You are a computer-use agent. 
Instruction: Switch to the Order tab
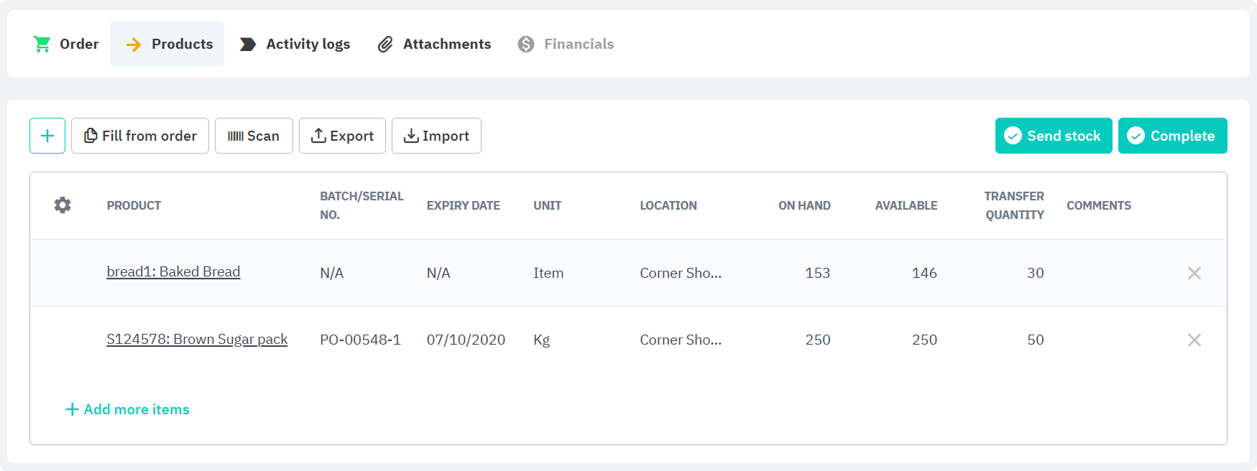[66, 44]
